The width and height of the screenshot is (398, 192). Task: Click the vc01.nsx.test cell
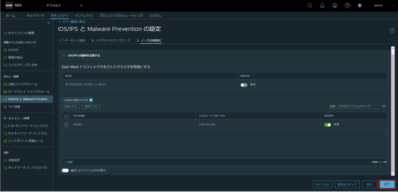pyautogui.click(x=207, y=125)
